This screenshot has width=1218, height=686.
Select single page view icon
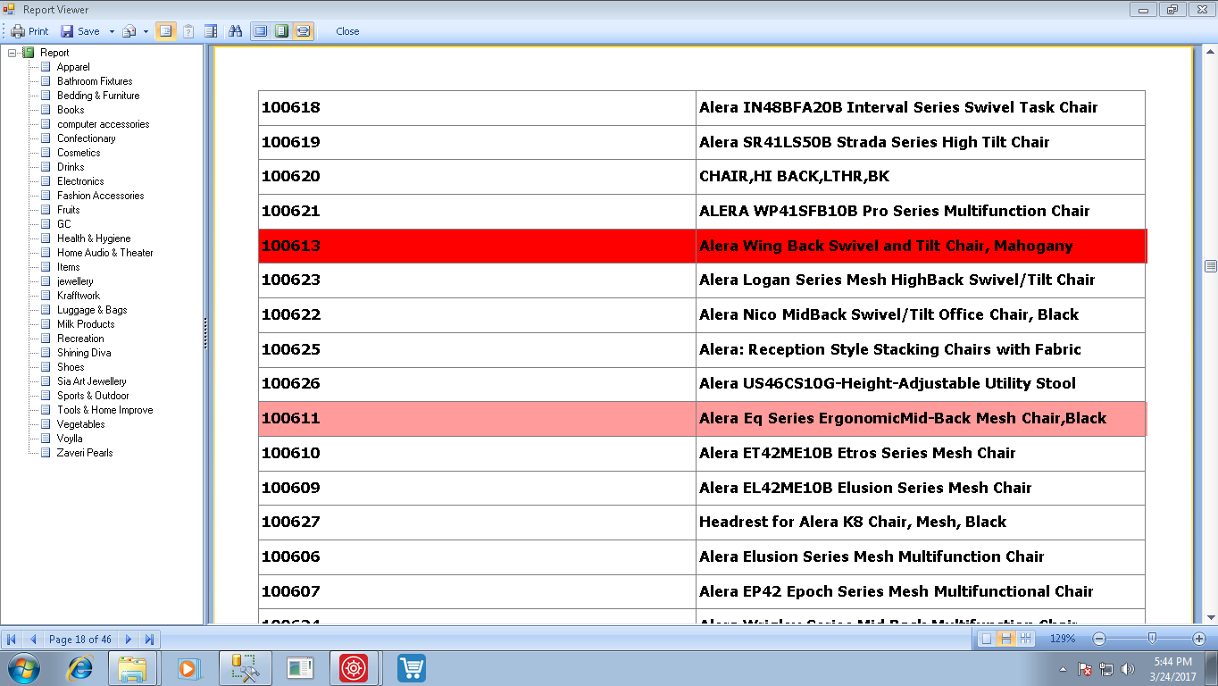click(x=260, y=31)
